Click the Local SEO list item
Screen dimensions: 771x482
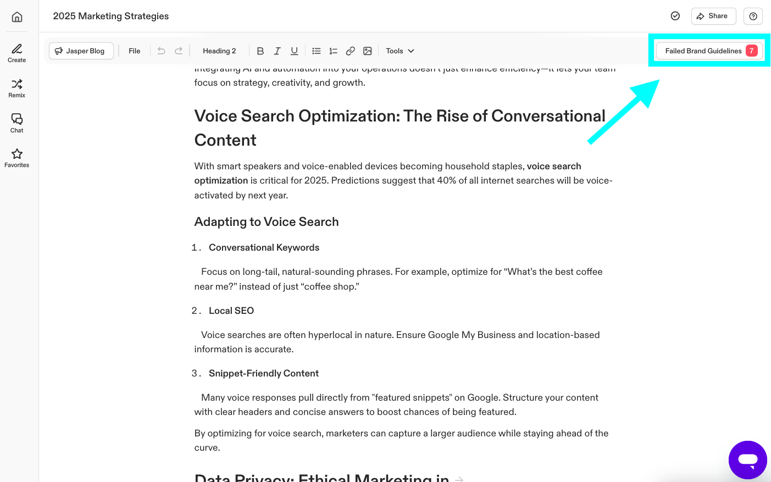pos(231,311)
